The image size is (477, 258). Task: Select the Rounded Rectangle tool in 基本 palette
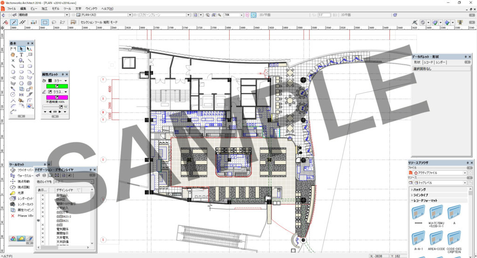click(29, 66)
